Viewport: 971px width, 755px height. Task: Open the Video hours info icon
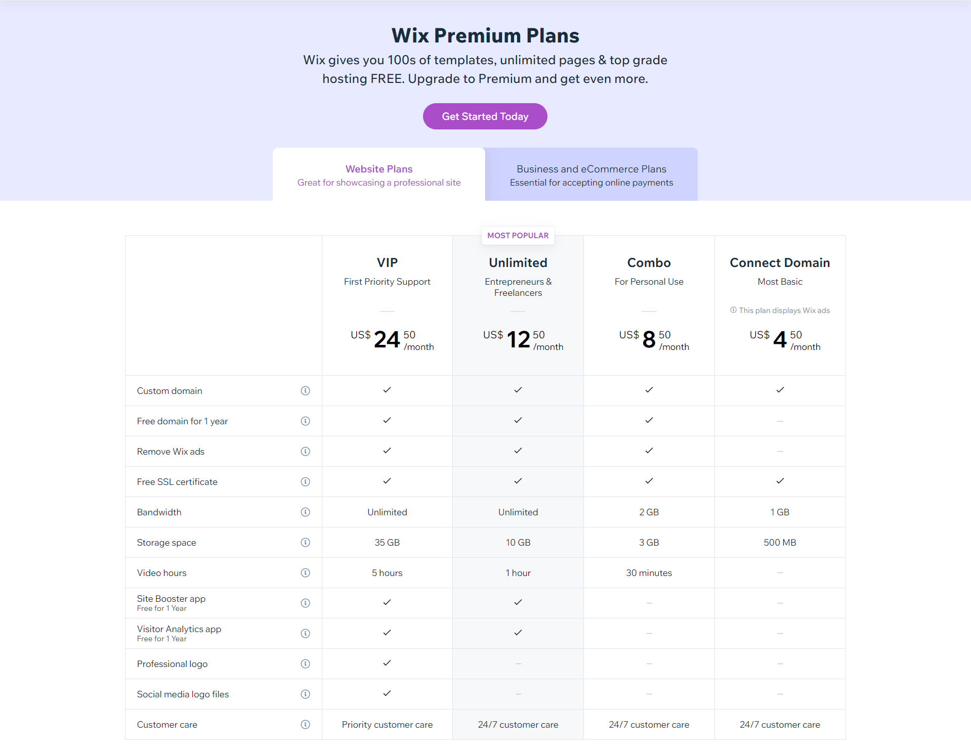pyautogui.click(x=305, y=573)
